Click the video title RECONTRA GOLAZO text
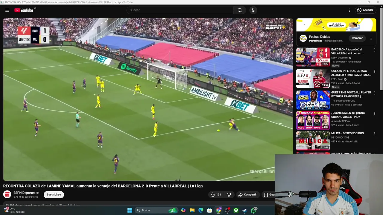This screenshot has height=215, width=383. tap(103, 186)
